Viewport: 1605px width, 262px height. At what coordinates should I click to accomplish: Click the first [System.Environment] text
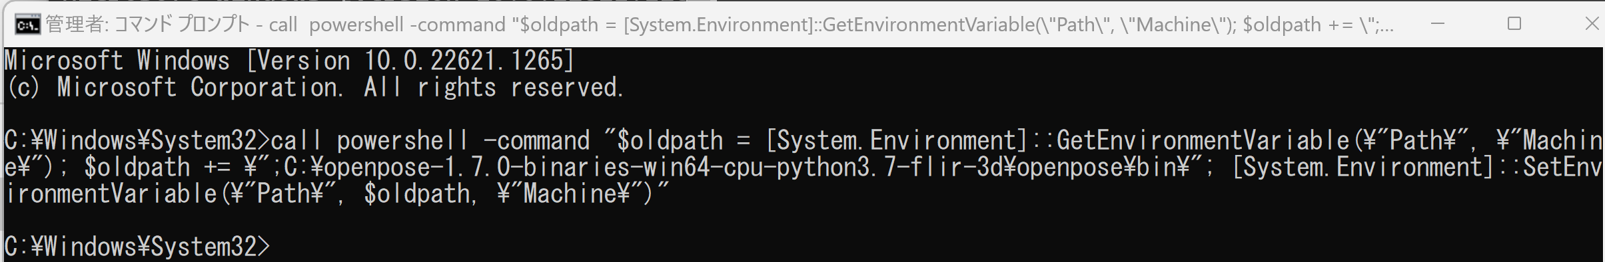coord(897,140)
